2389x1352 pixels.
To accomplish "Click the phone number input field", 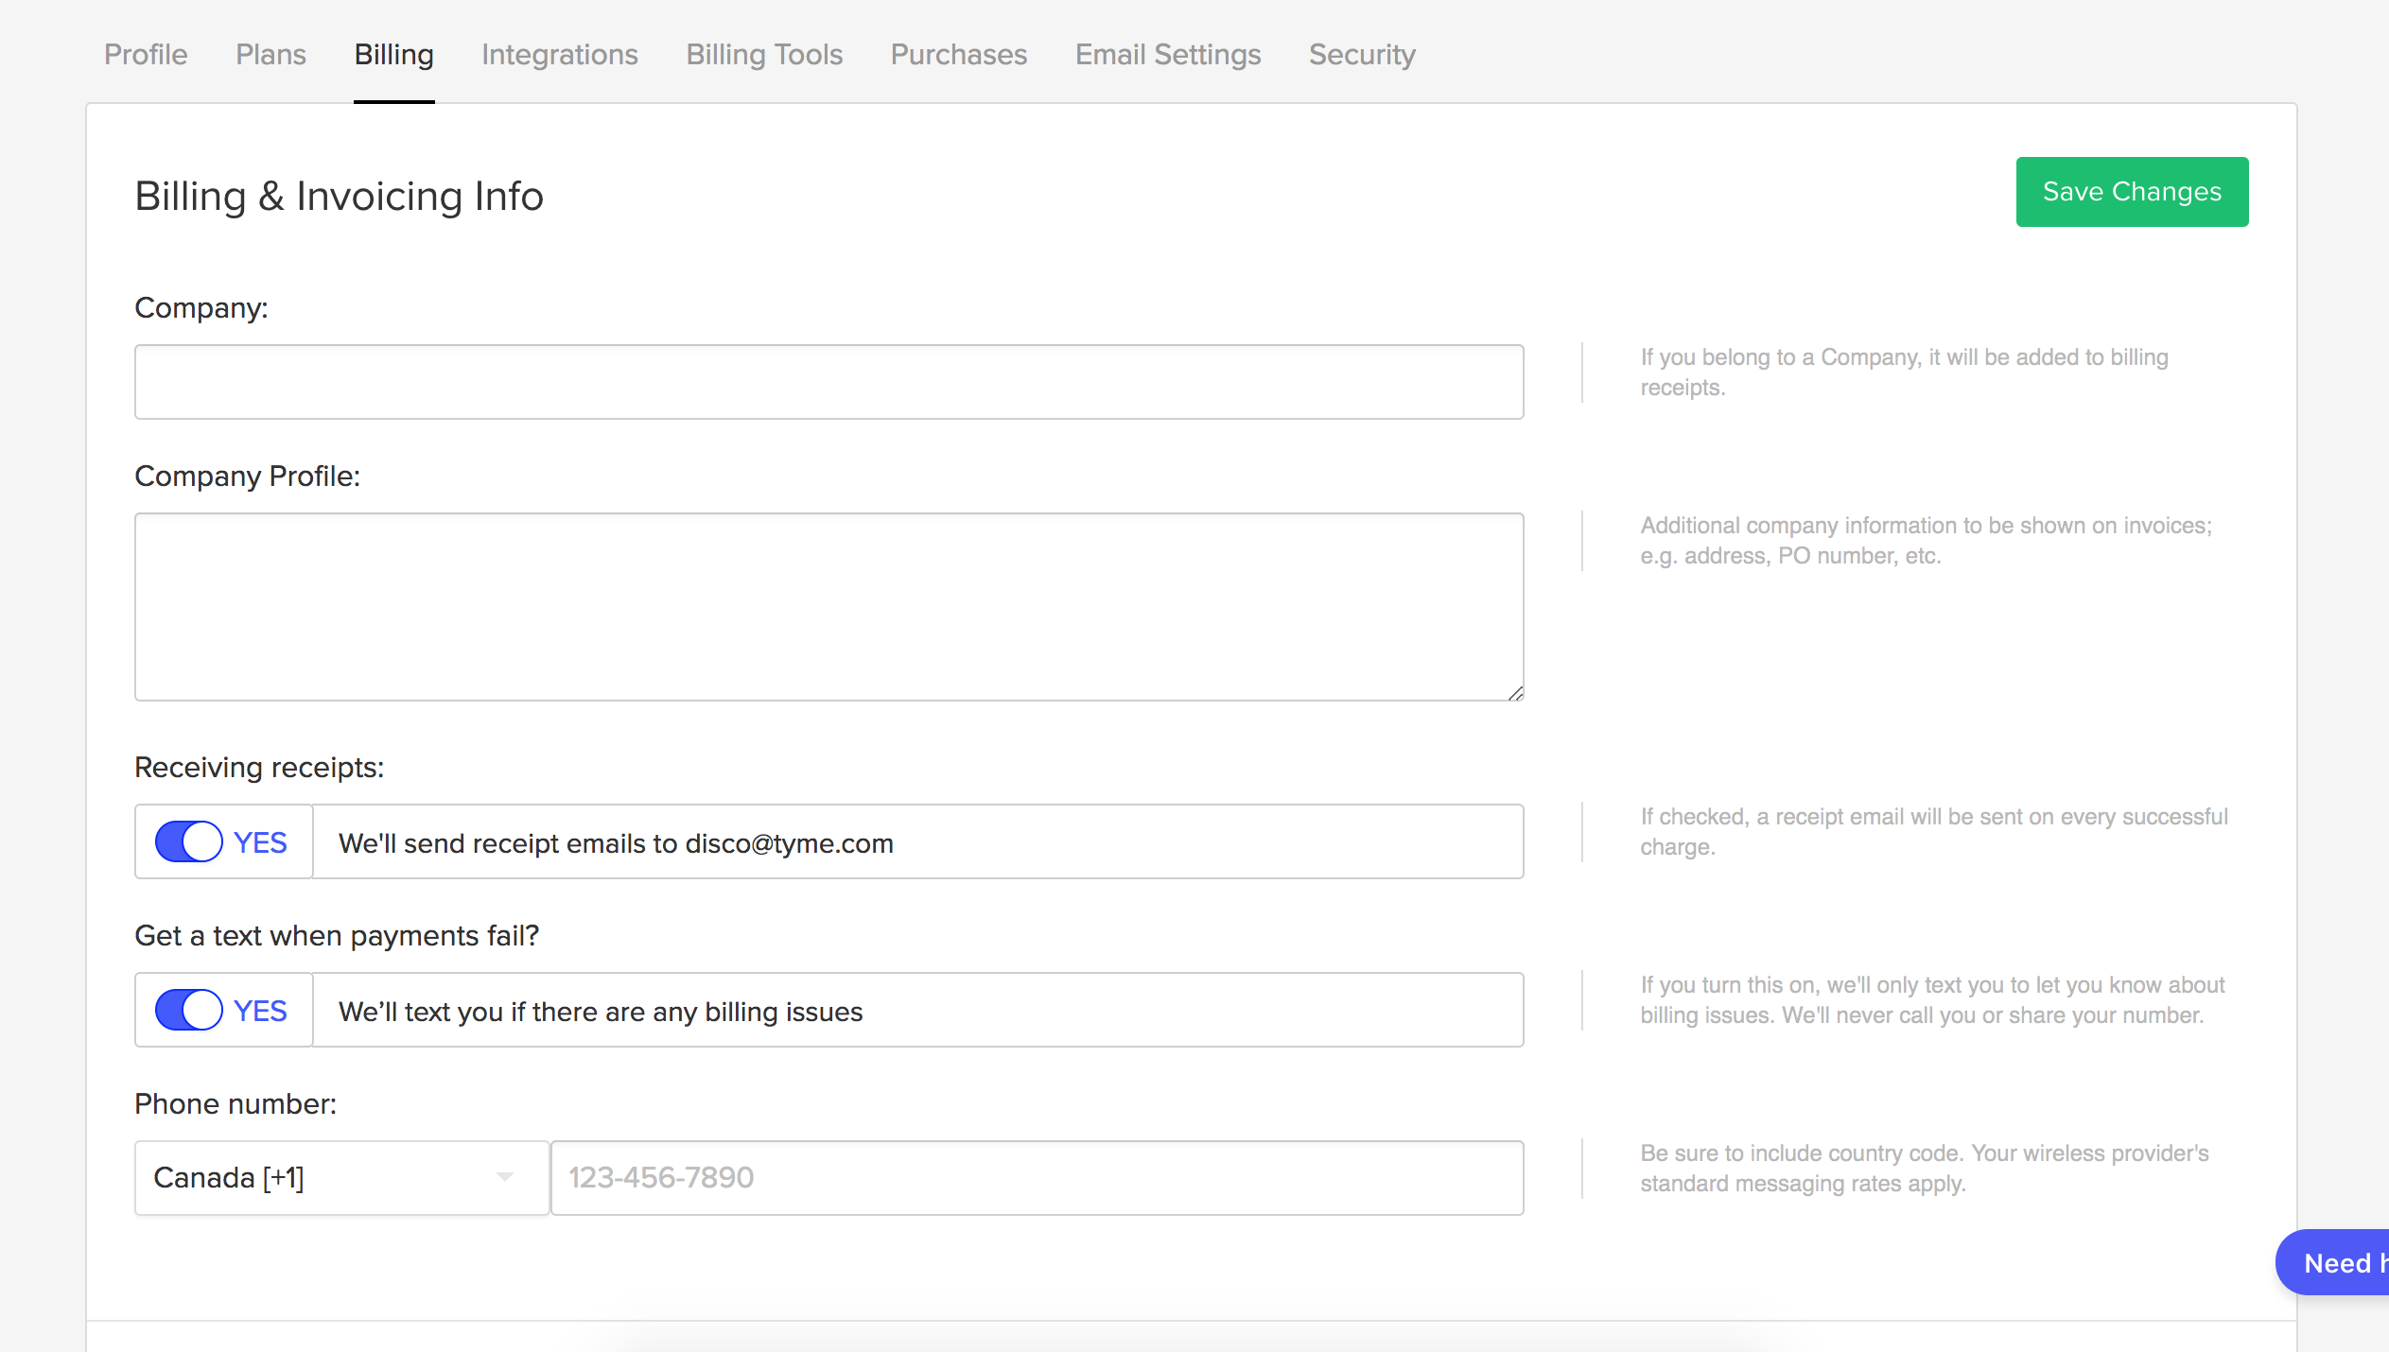I will [x=1038, y=1178].
